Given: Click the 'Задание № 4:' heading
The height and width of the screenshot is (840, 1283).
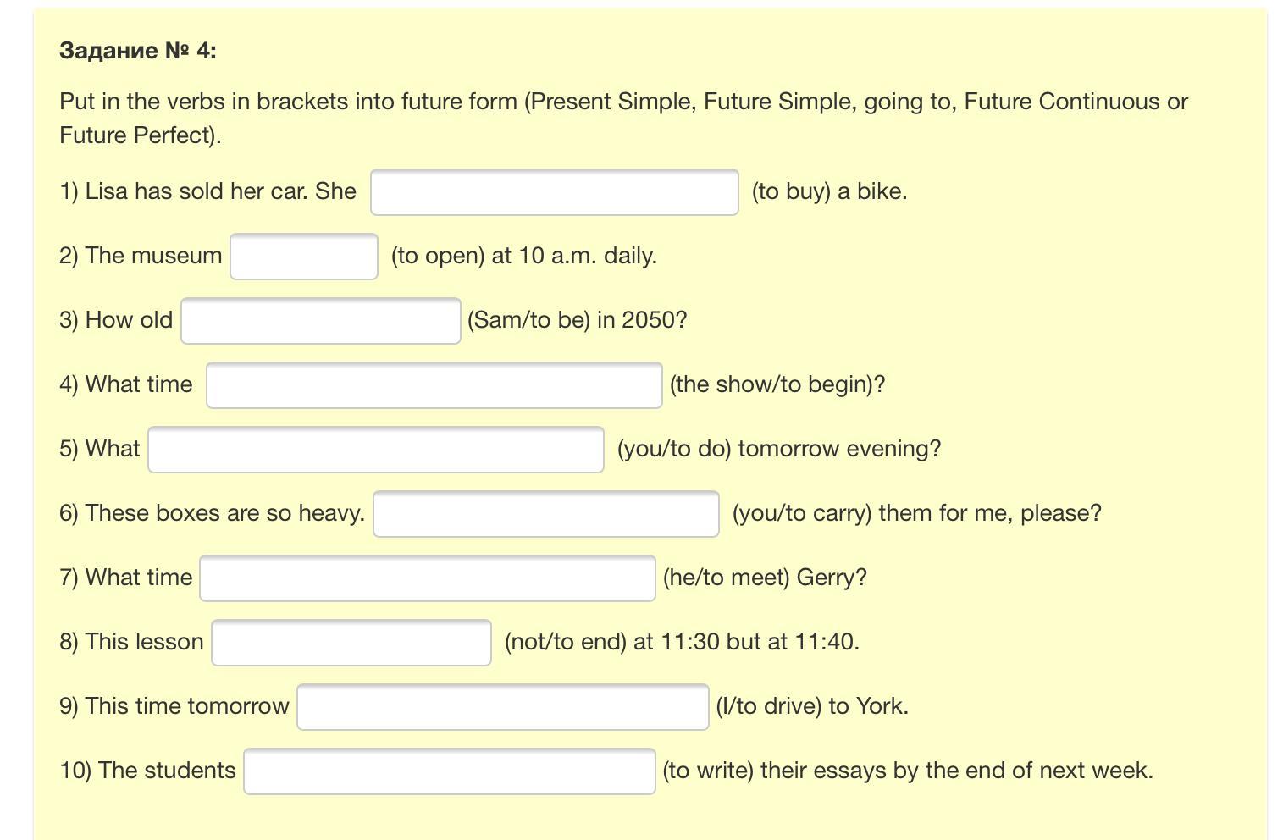Looking at the screenshot, I should click(137, 51).
